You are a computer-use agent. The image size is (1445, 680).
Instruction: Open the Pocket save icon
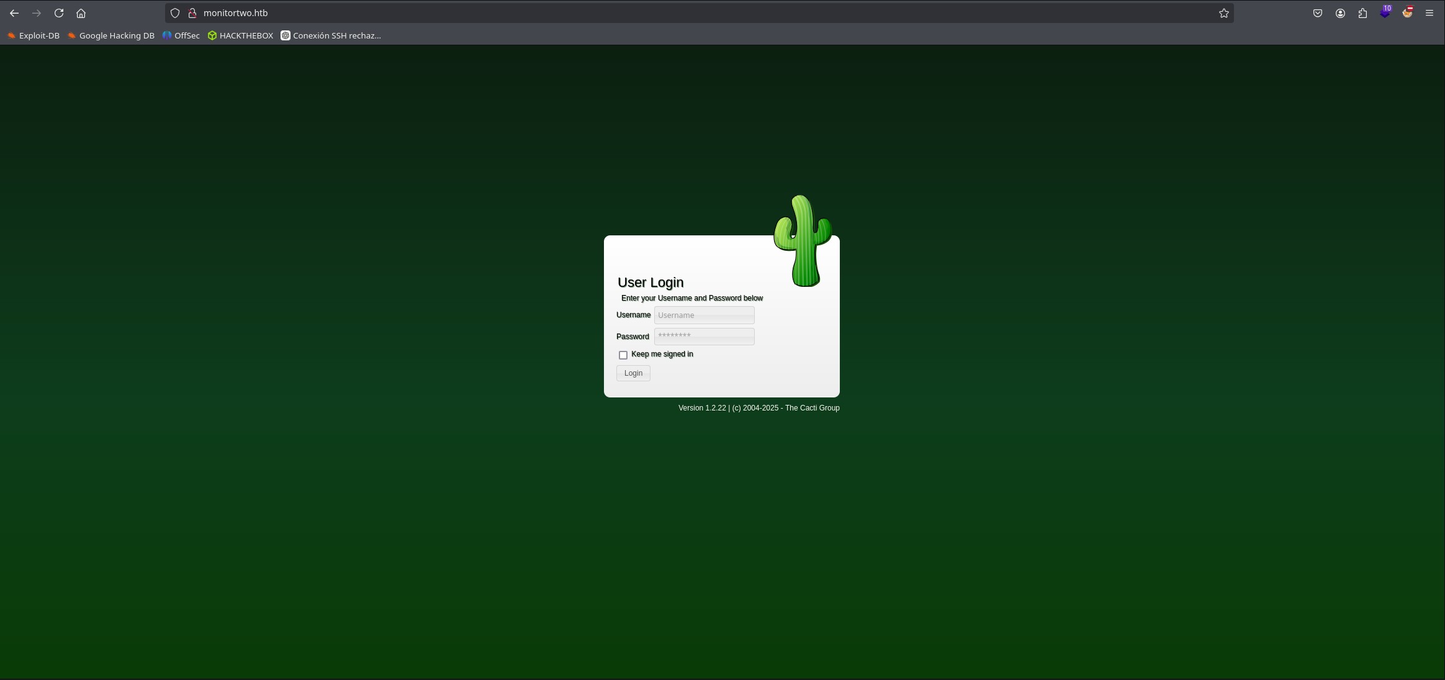[x=1318, y=13]
